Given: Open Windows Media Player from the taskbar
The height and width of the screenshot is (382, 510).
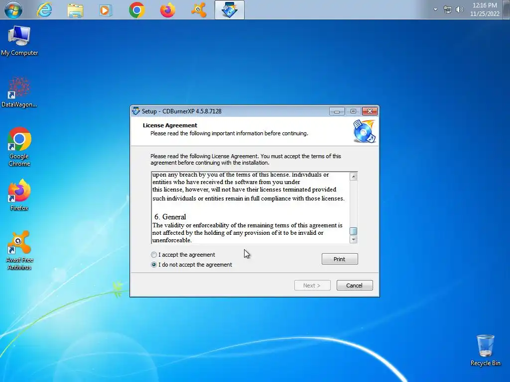Looking at the screenshot, I should (x=106, y=10).
